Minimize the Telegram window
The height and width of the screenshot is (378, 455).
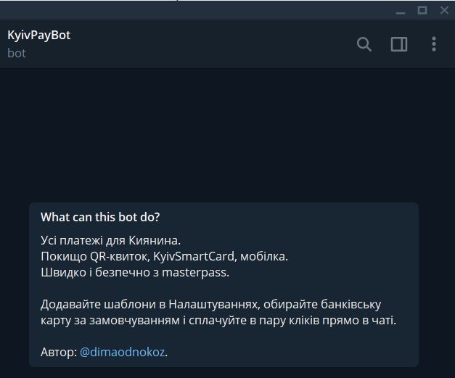click(x=401, y=10)
